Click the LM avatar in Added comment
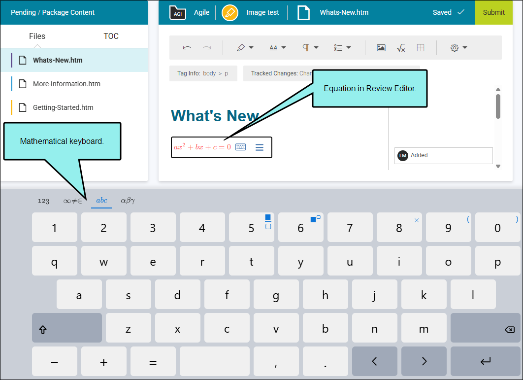The width and height of the screenshot is (523, 380). pyautogui.click(x=402, y=155)
